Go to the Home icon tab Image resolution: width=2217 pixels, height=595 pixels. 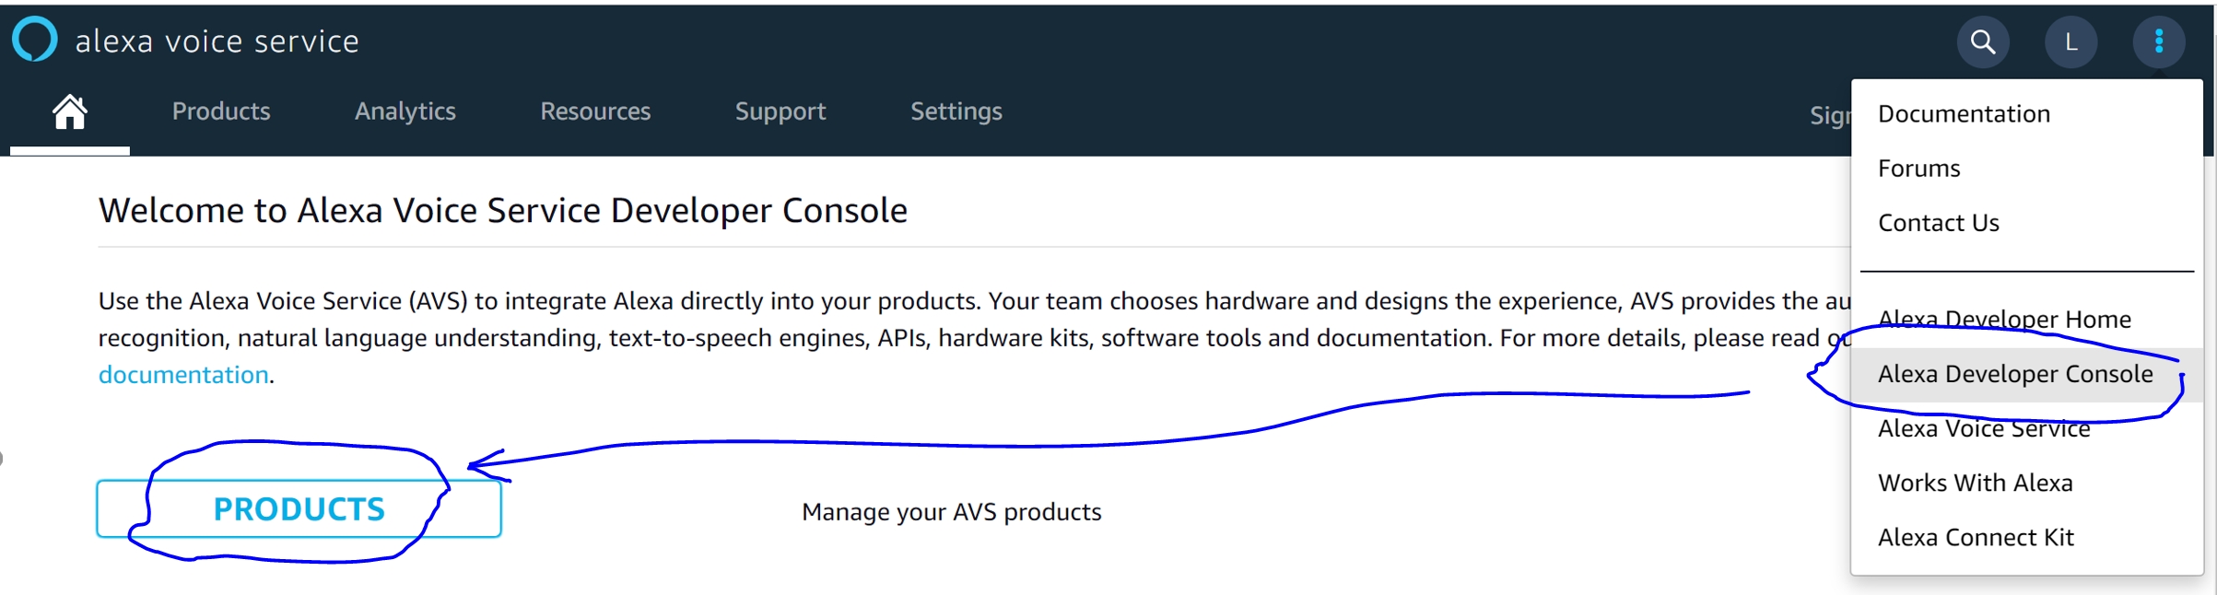pyautogui.click(x=70, y=112)
